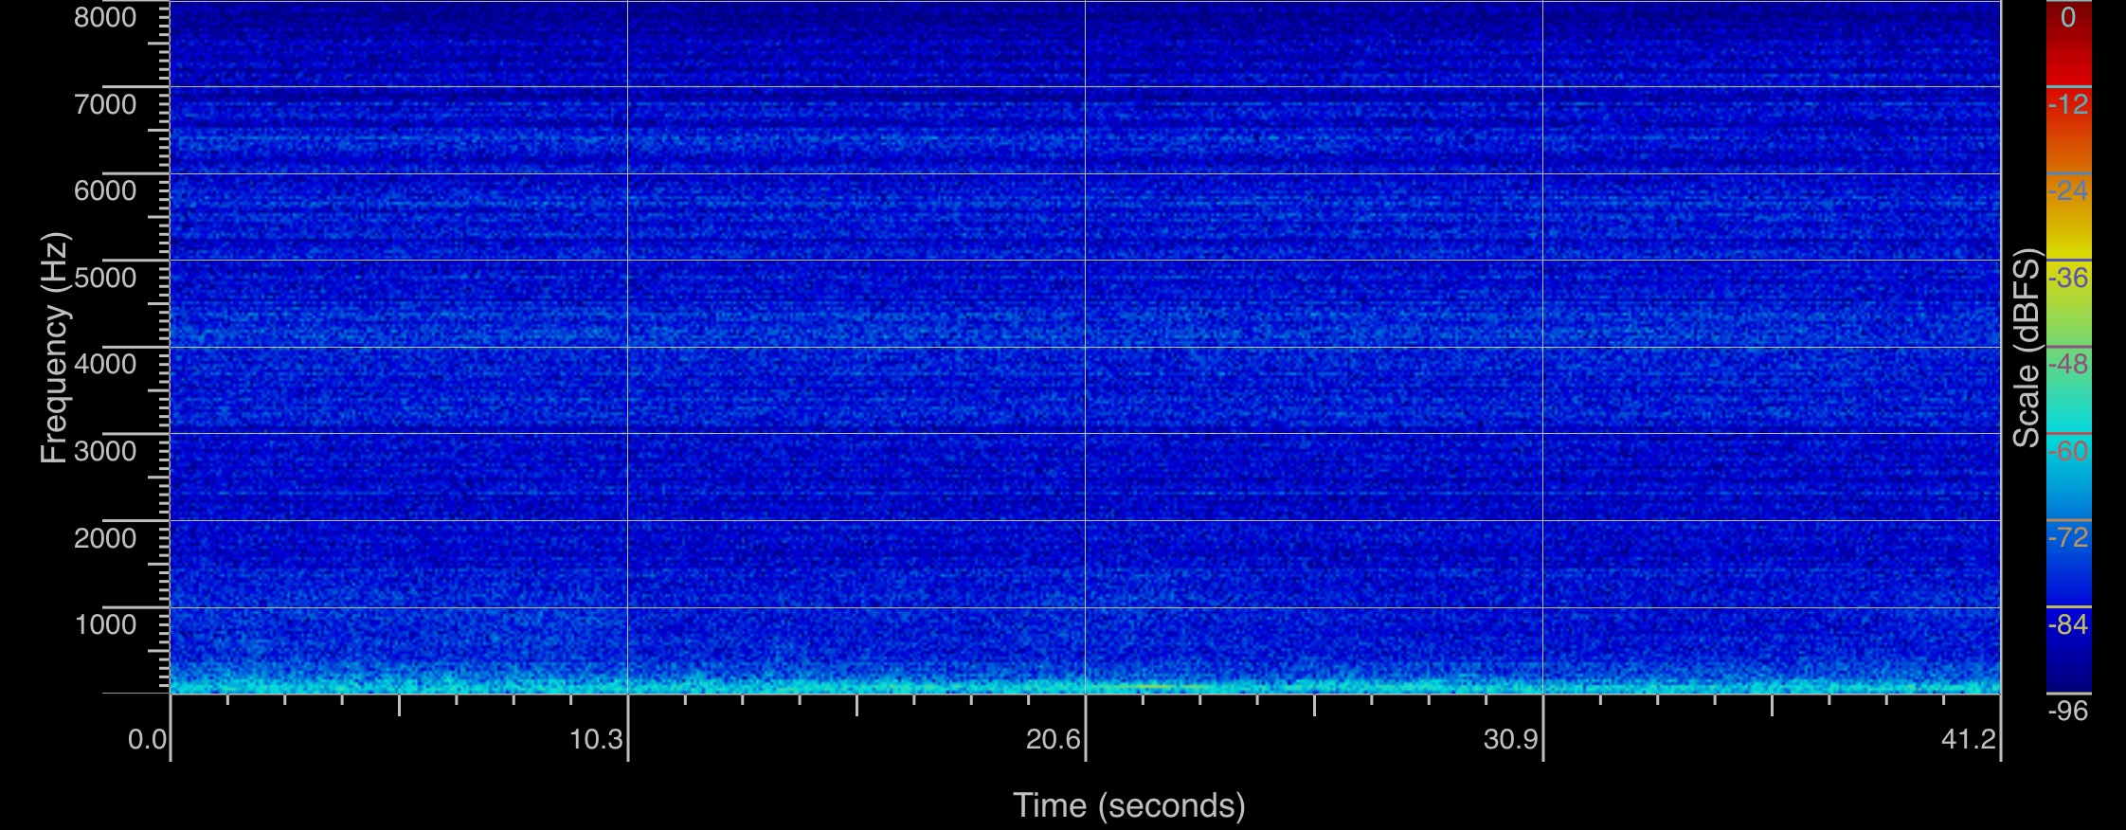Click the -60 dBFS scale label
The width and height of the screenshot is (2126, 830).
click(x=2068, y=451)
